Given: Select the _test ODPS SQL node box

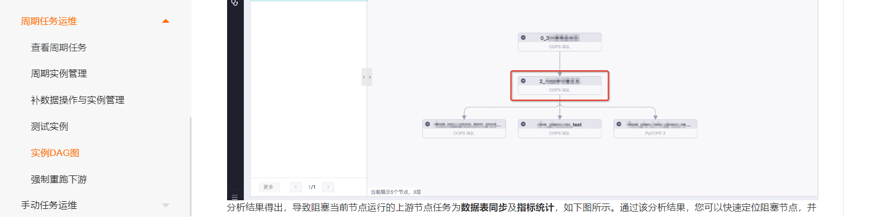Looking at the screenshot, I should [559, 128].
